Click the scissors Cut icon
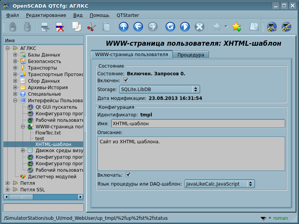This screenshot has width=299, height=224. (x=91, y=27)
